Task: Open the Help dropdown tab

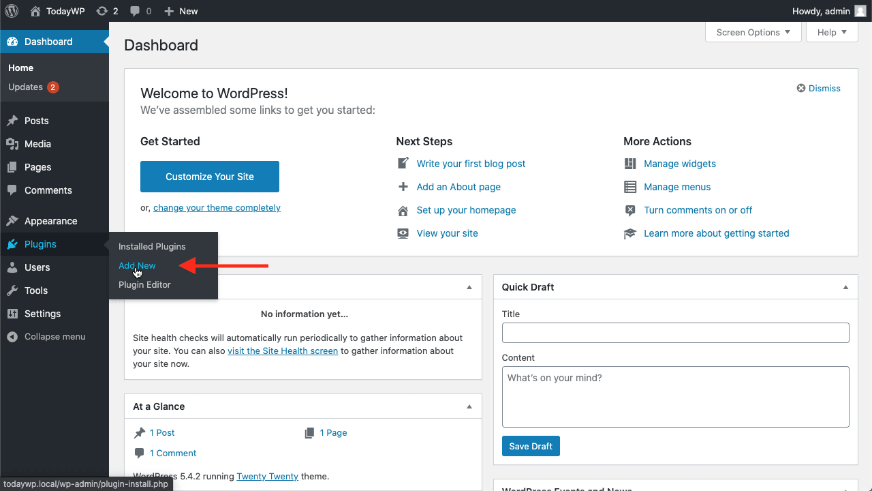Action: [832, 32]
